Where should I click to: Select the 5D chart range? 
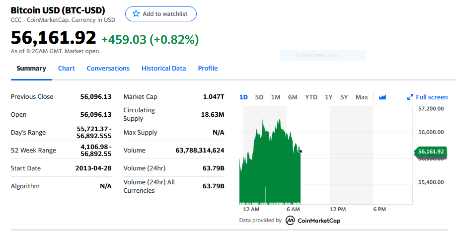[259, 97]
